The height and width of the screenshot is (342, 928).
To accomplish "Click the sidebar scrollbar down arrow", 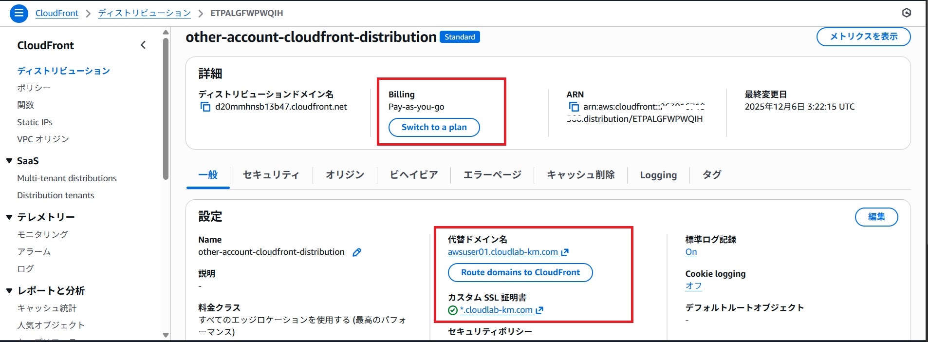I will coord(166,335).
